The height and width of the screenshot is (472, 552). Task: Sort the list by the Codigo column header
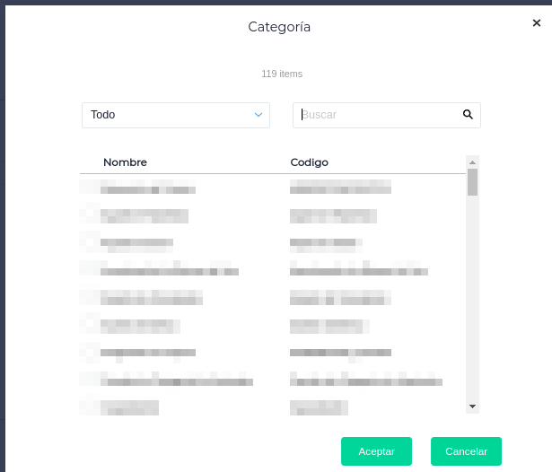tap(310, 162)
